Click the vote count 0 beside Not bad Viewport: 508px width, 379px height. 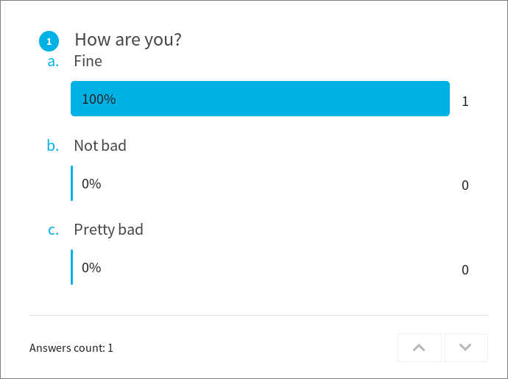click(465, 185)
